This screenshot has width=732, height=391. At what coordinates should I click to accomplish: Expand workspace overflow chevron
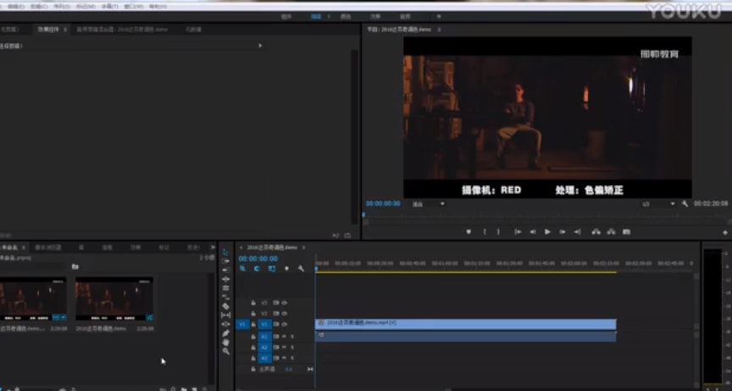click(x=438, y=16)
